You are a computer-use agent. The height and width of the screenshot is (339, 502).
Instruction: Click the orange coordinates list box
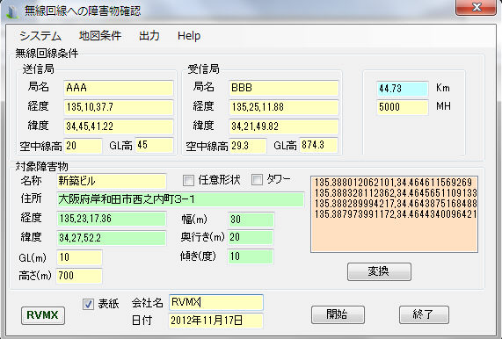(394, 214)
